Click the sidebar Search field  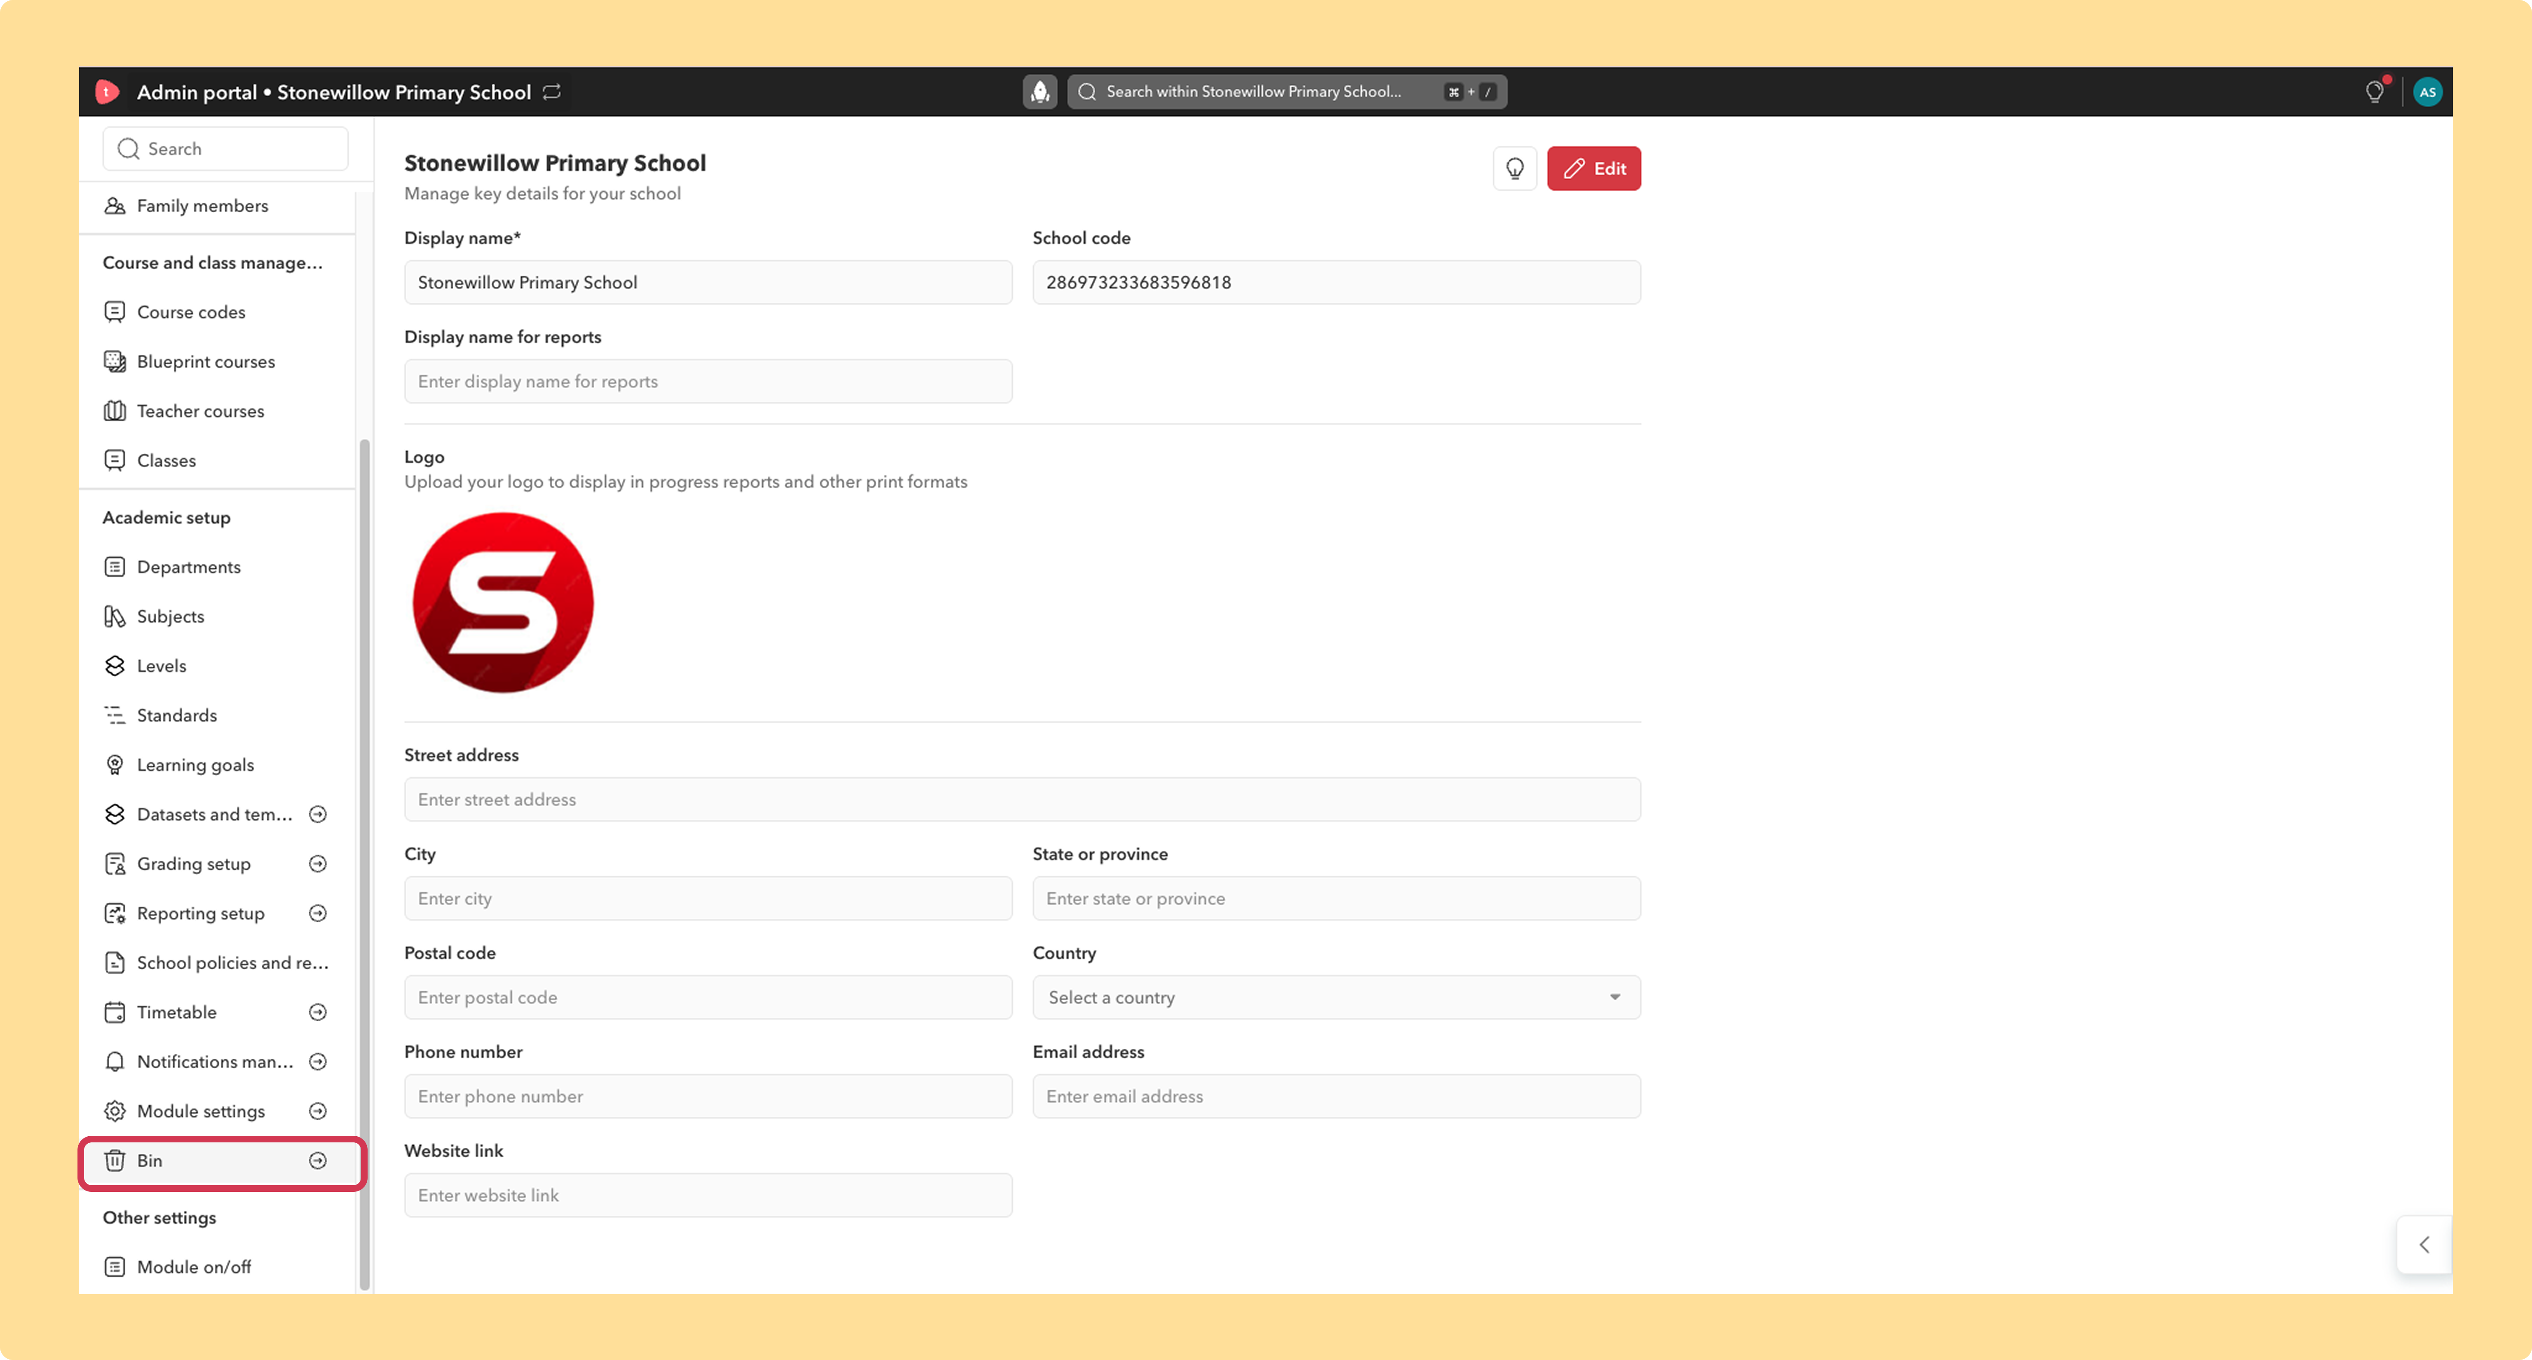pos(225,148)
